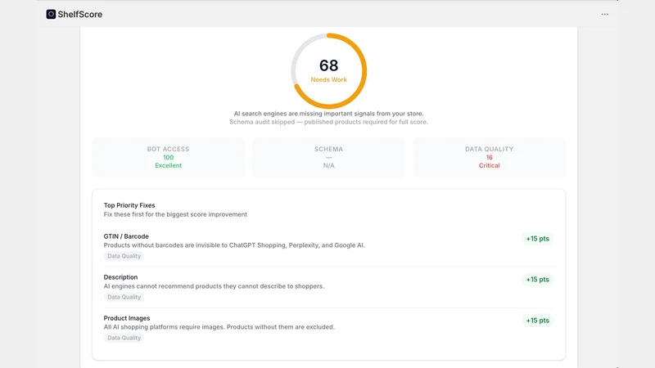Click the ShelfScore logo icon

51,14
